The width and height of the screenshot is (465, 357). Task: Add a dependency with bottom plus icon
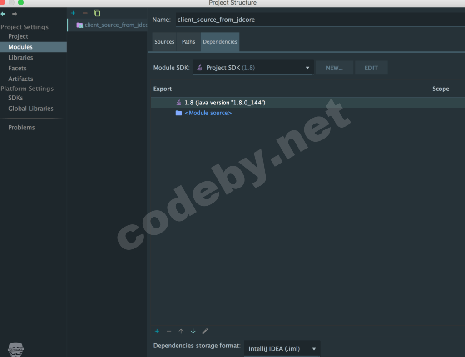(157, 331)
